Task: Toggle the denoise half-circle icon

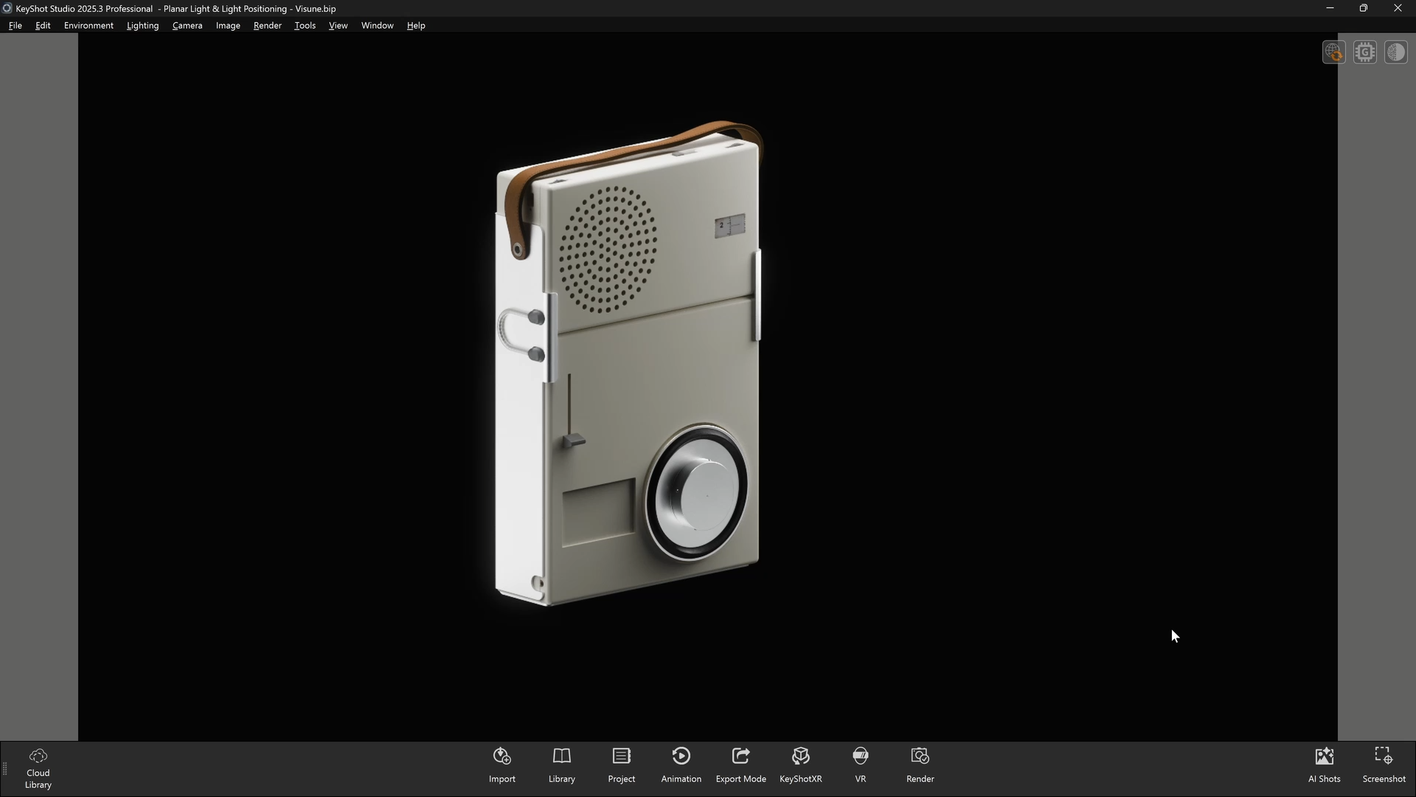Action: pyautogui.click(x=1396, y=52)
